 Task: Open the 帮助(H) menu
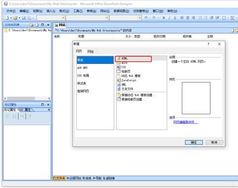(172, 11)
